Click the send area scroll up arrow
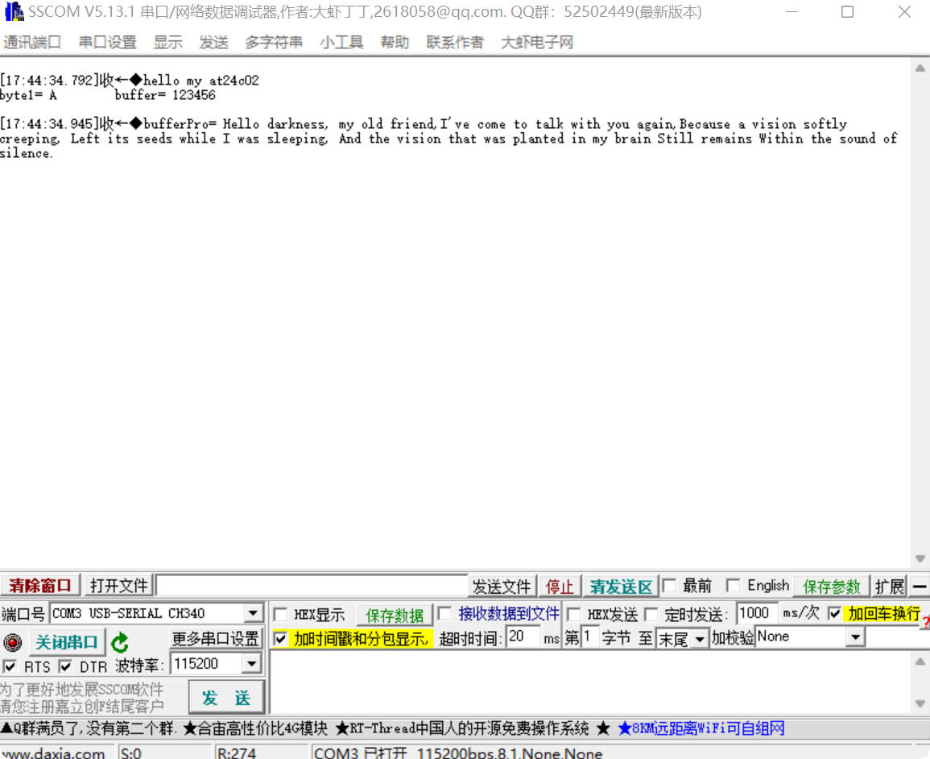This screenshot has height=759, width=930. tap(920, 662)
